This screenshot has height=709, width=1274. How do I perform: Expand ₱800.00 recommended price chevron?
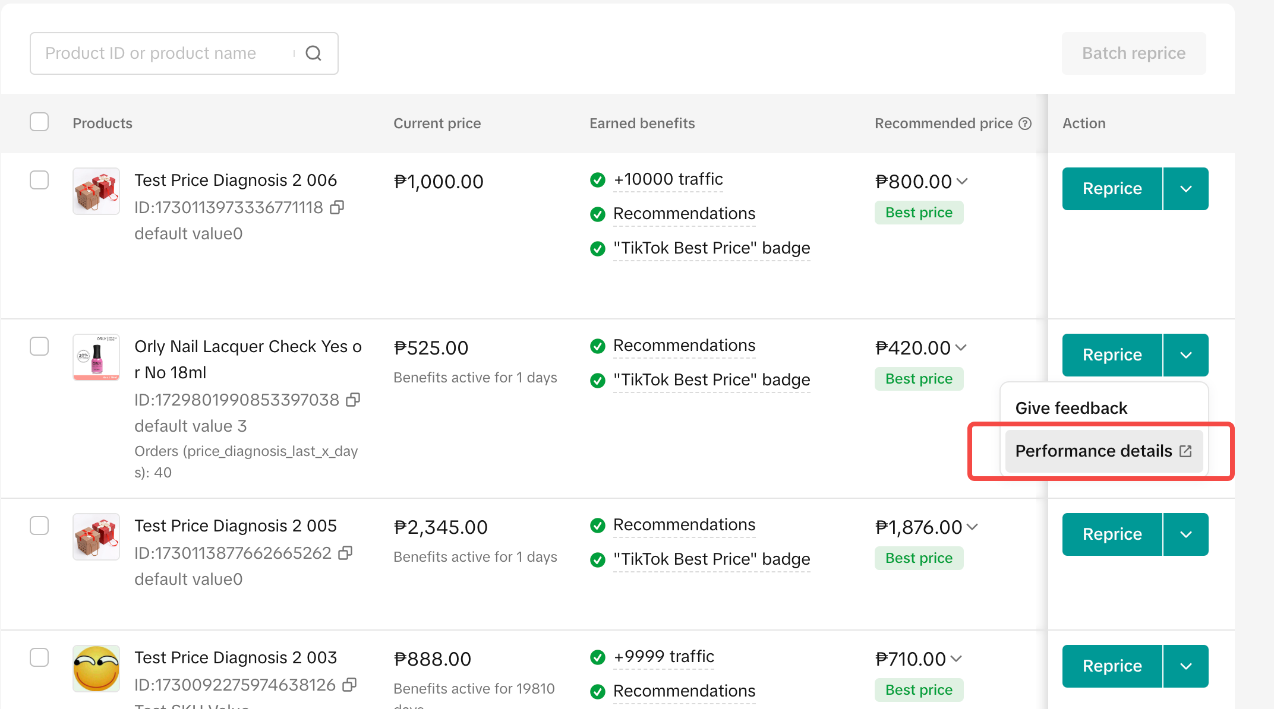coord(963,182)
